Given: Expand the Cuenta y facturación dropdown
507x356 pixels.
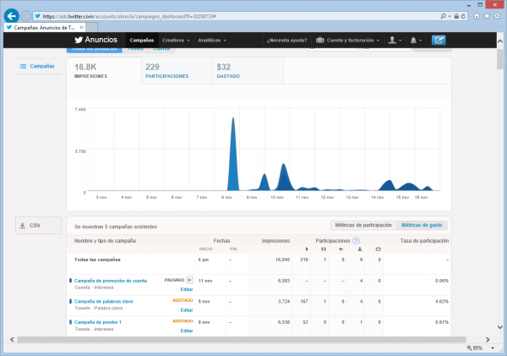Looking at the screenshot, I should pos(348,40).
